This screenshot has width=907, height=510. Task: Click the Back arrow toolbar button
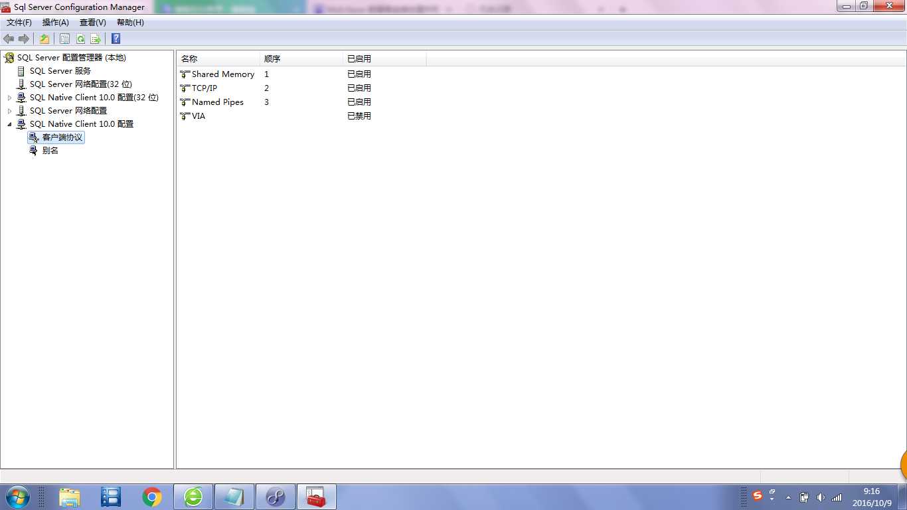click(9, 39)
